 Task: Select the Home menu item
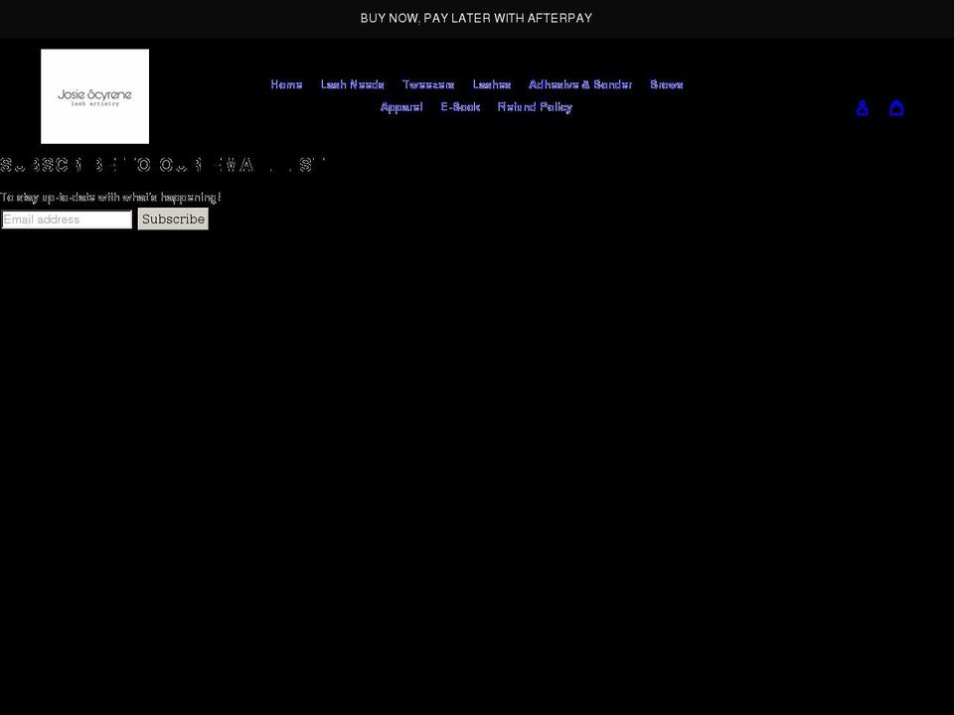[x=286, y=84]
